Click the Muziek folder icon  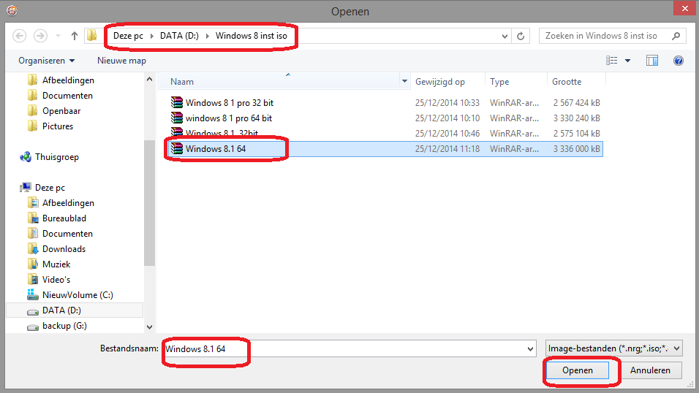point(33,264)
